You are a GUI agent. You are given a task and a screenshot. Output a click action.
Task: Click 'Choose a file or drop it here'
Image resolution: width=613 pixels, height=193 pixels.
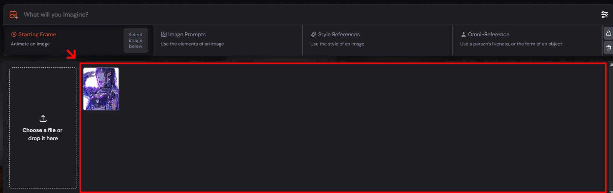point(43,134)
